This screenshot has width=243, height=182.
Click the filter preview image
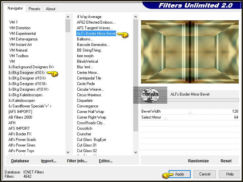point(190,52)
